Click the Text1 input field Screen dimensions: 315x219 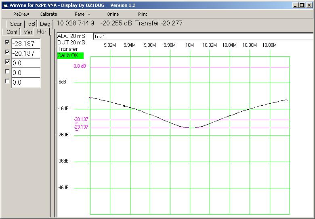203,37
